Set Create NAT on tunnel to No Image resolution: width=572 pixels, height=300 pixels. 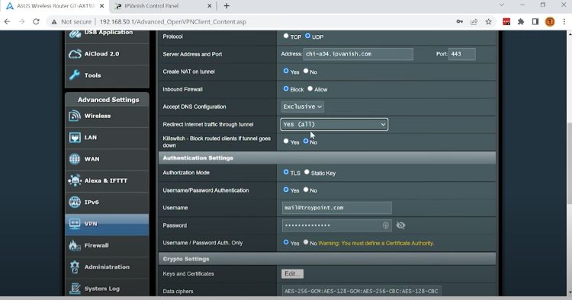click(306, 71)
